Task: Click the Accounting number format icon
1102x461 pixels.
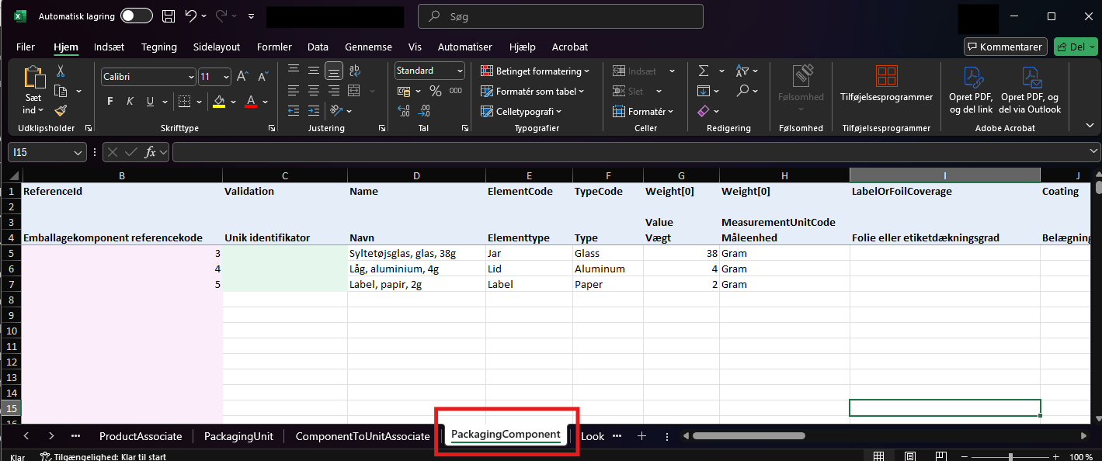Action: pyautogui.click(x=403, y=91)
